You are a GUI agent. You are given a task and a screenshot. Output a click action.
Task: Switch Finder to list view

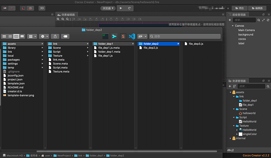(x=10, y=36)
